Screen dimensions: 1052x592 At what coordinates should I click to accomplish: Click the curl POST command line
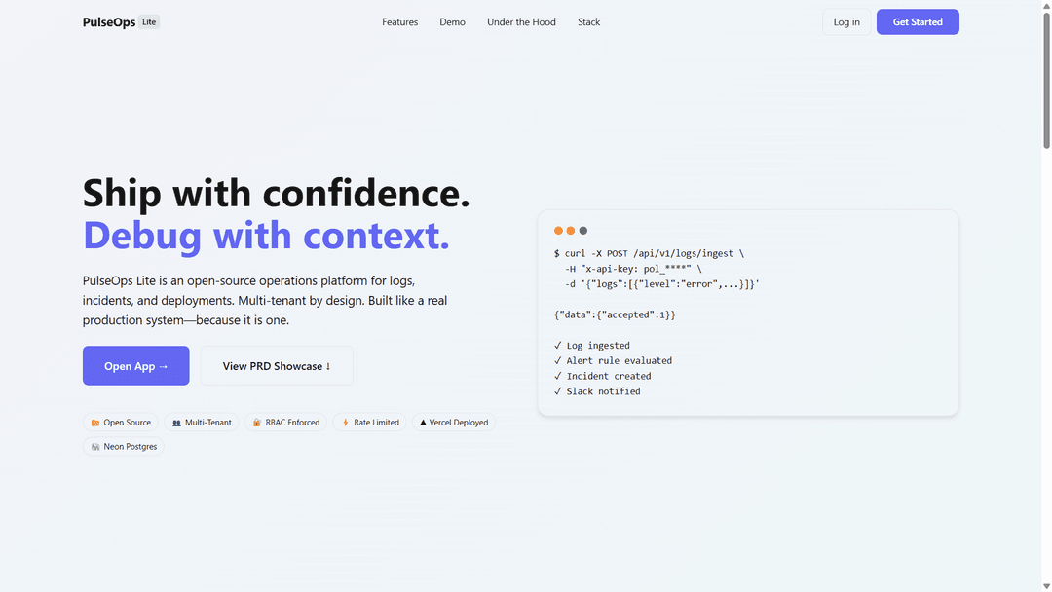(650, 253)
